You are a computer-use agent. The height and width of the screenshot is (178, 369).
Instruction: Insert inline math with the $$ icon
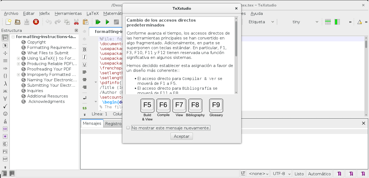(85, 108)
